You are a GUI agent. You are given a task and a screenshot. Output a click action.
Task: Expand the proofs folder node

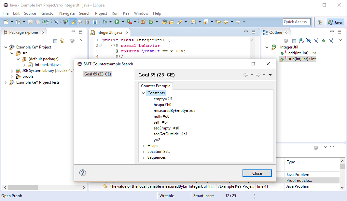click(12, 76)
